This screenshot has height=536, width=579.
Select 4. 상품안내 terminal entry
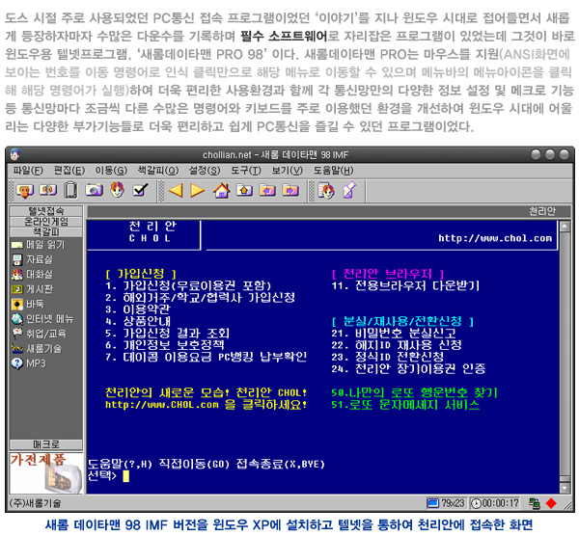[138, 321]
